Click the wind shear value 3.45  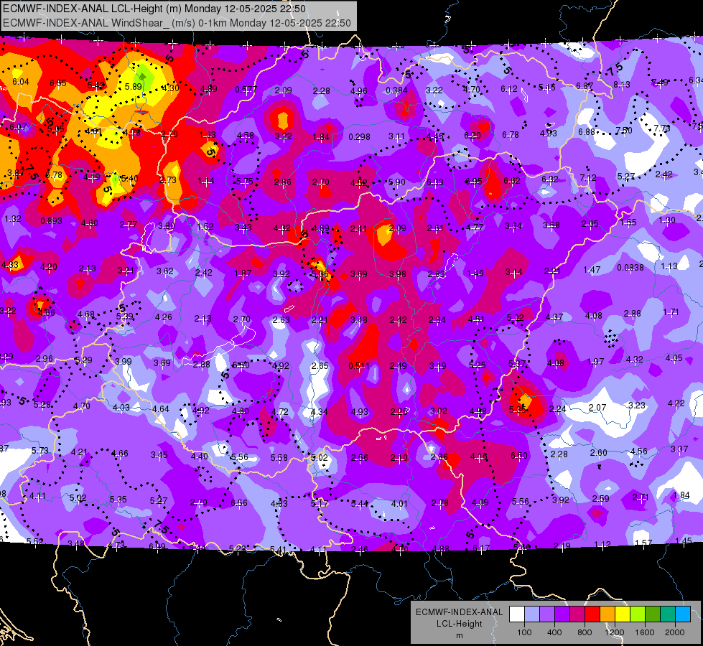coord(159,454)
